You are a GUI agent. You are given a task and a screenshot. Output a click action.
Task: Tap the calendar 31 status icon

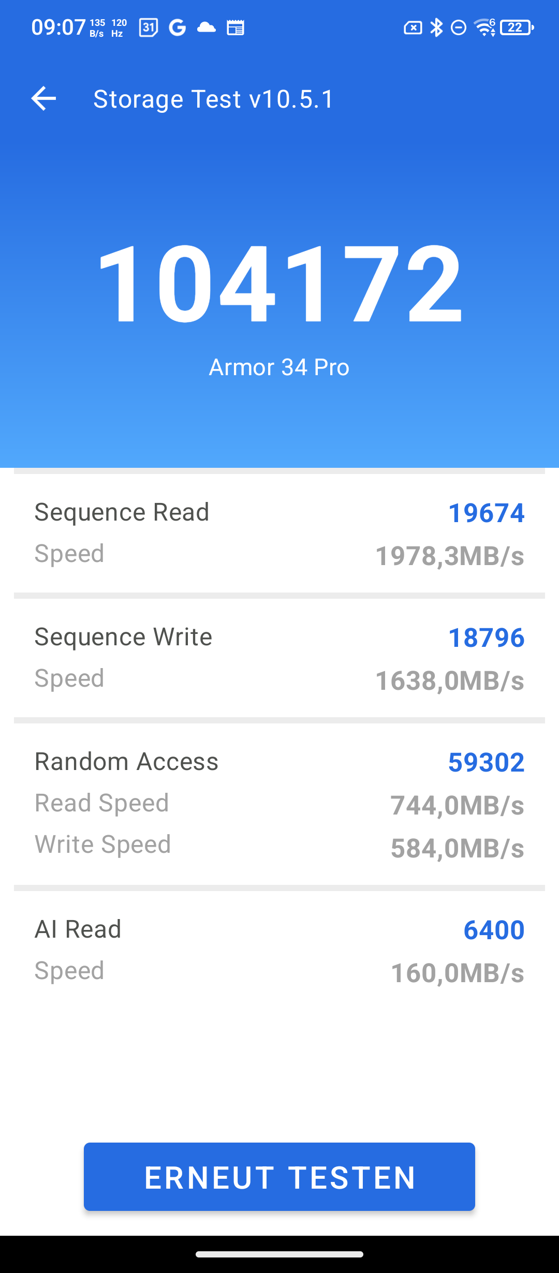[148, 27]
